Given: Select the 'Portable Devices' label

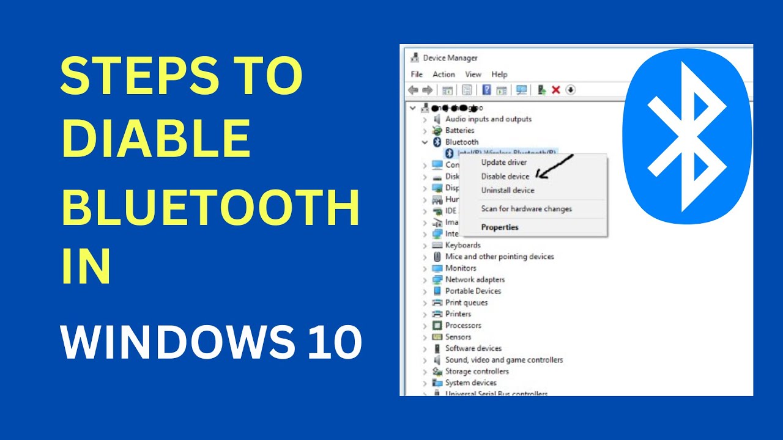Looking at the screenshot, I should [473, 291].
